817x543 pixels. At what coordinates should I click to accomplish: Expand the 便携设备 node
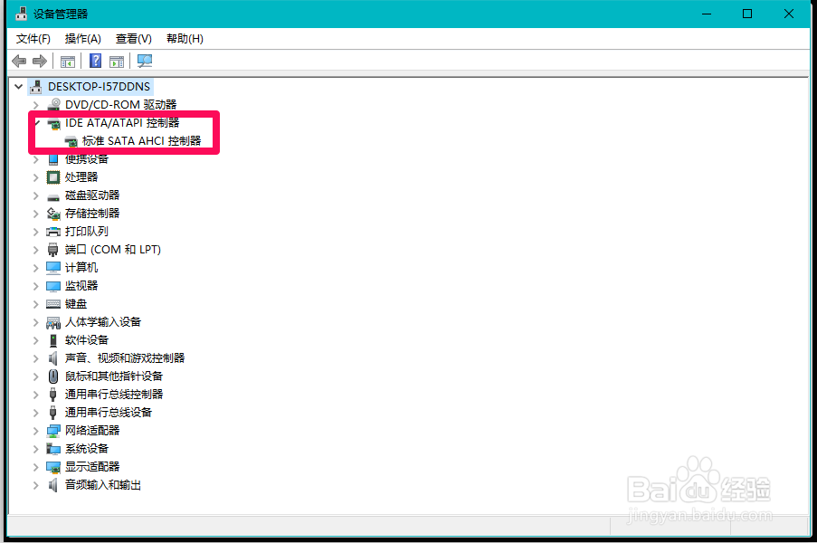pyautogui.click(x=35, y=159)
